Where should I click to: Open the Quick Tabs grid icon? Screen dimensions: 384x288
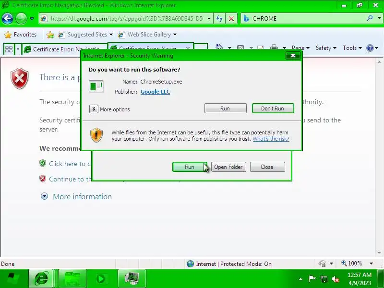click(x=9, y=49)
